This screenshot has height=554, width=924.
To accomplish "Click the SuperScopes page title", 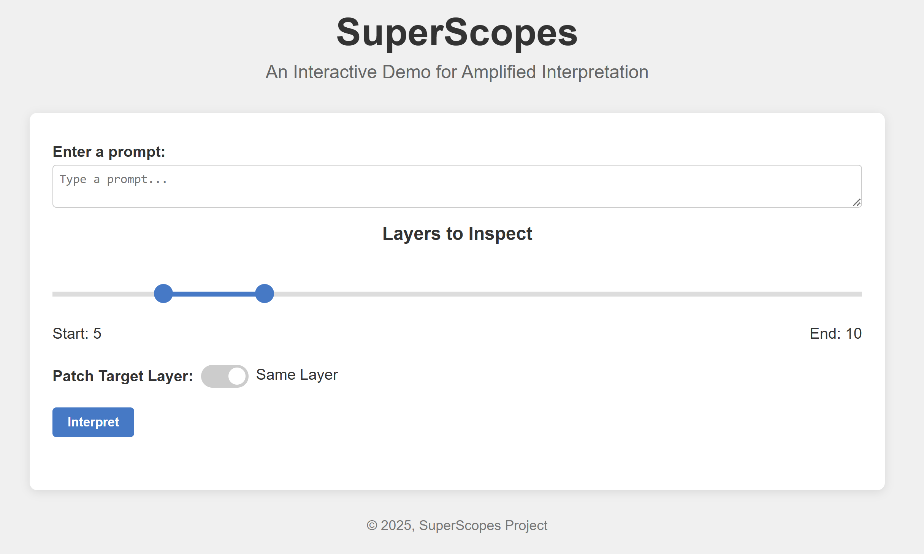I will click(x=457, y=33).
